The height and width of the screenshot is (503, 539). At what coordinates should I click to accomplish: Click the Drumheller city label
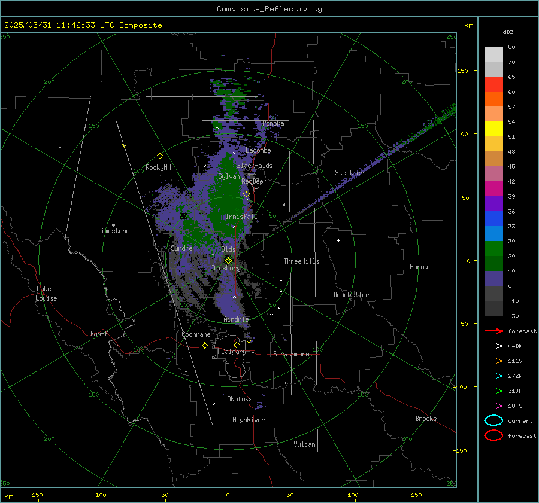point(351,295)
